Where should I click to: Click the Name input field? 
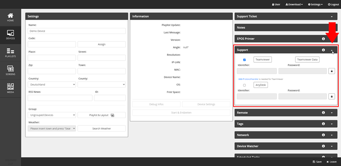click(77, 31)
